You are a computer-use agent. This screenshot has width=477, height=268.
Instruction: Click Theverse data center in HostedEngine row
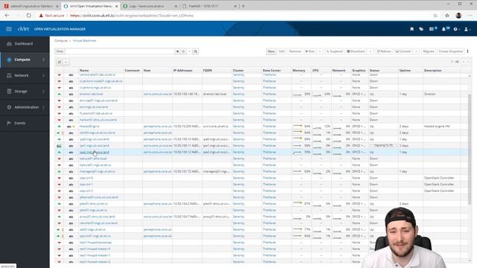tap(269, 126)
